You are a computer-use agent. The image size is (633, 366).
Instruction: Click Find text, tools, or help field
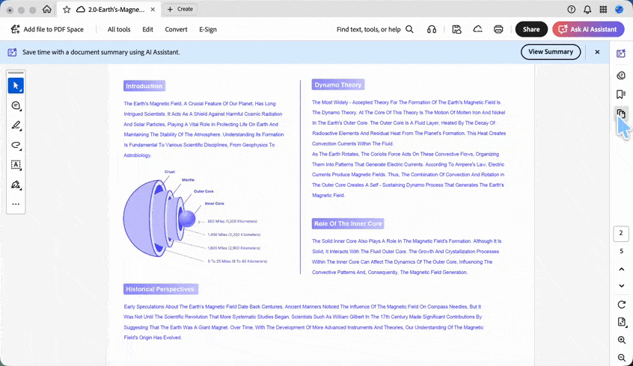click(x=369, y=29)
